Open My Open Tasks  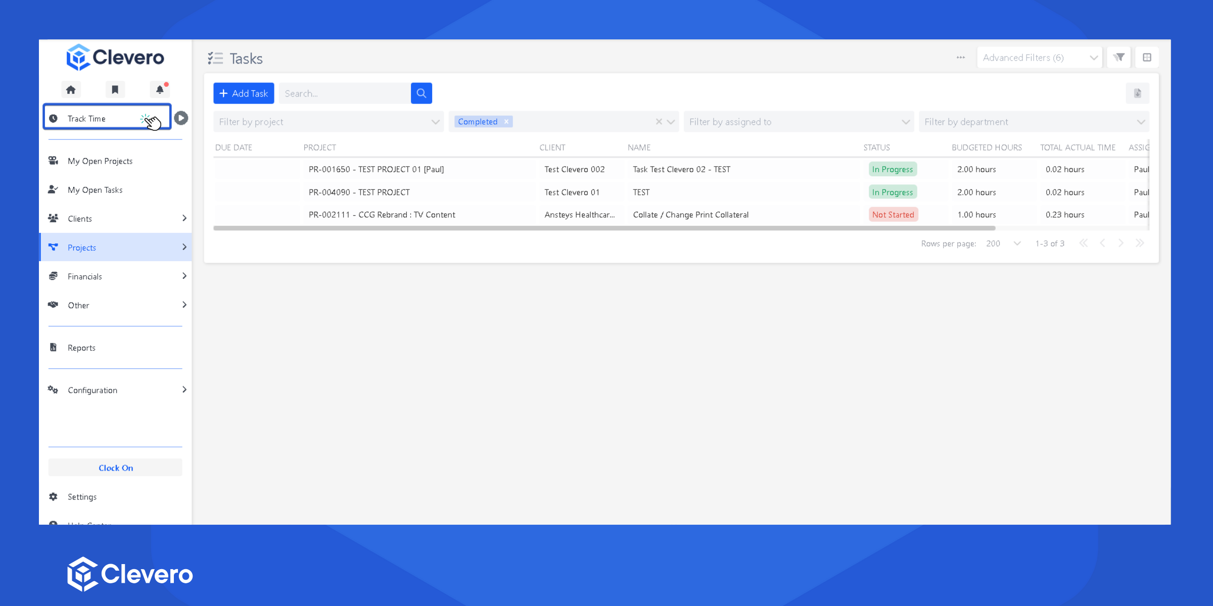point(95,190)
